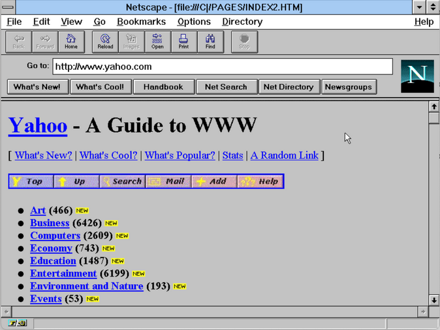
Task: Click the Open location toolbar icon
Action: click(x=157, y=42)
